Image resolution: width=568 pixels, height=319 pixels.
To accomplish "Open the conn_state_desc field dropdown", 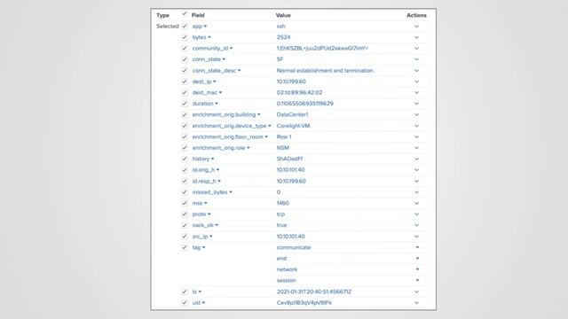I will [x=239, y=71].
